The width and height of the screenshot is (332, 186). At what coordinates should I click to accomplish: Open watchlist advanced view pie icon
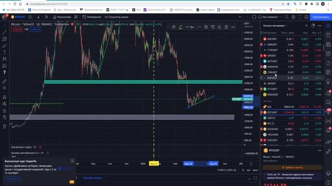(313, 25)
